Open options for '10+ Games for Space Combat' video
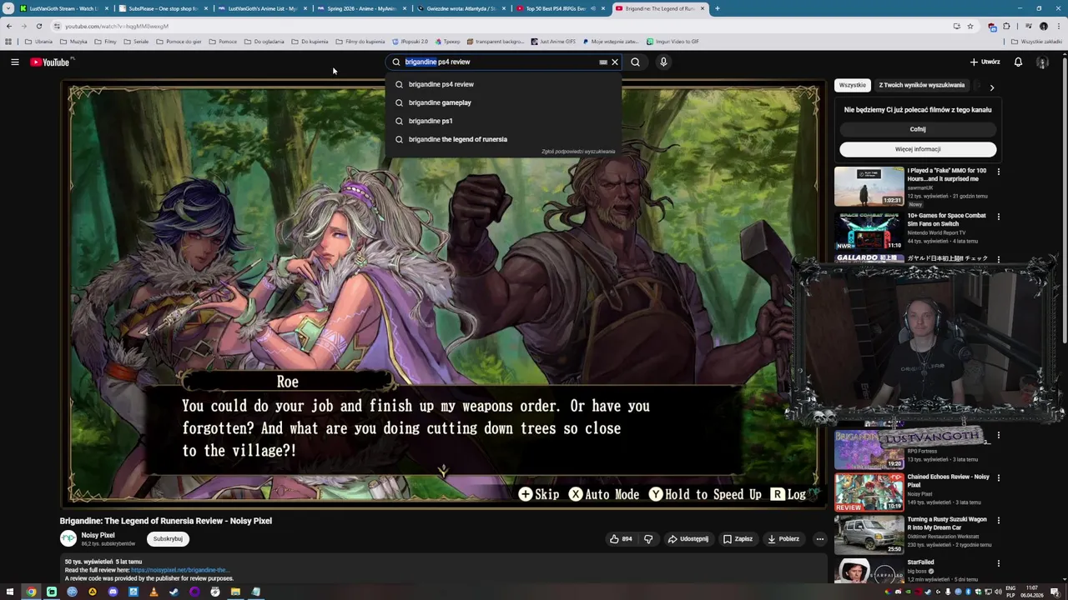The height and width of the screenshot is (600, 1068). (998, 217)
